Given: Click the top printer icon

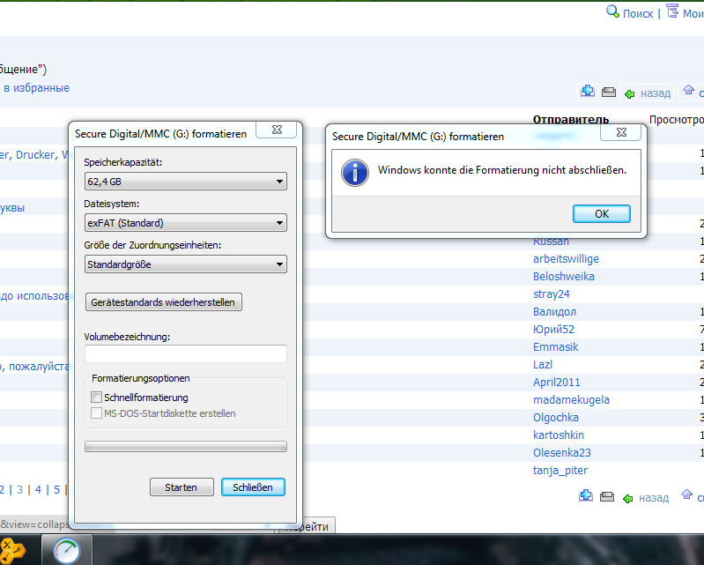Looking at the screenshot, I should tap(608, 92).
